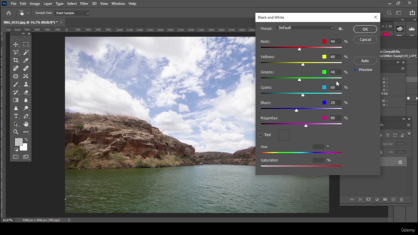Select the Eyedropper tool in tools panel
418x235 pixels.
pos(26,61)
